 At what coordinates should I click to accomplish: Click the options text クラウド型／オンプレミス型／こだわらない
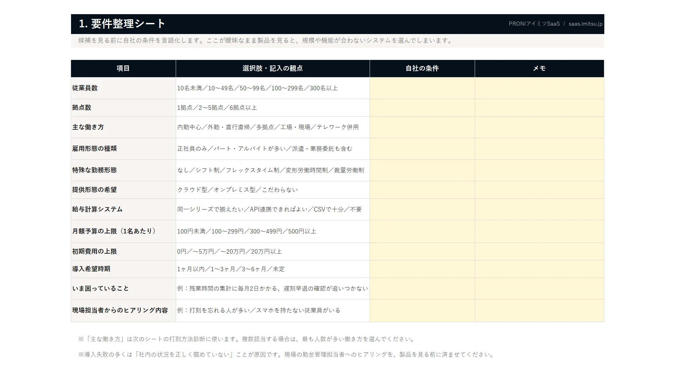238,190
